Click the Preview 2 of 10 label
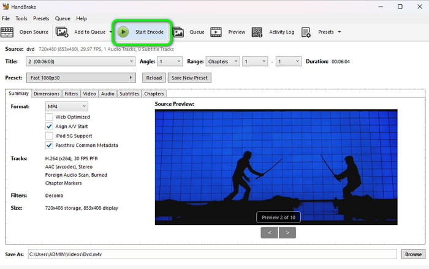 point(278,218)
